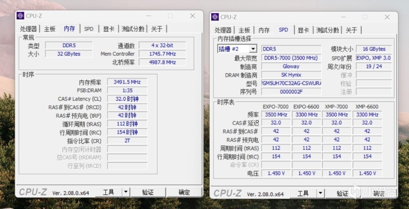Click the 确定 button in right CPU-Z window

379,194
